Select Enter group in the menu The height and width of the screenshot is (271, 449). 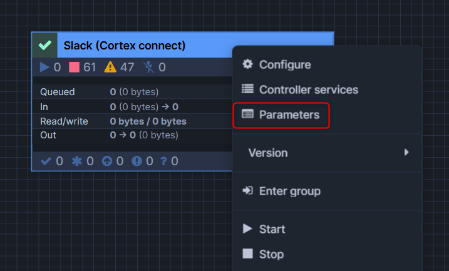[x=289, y=191]
